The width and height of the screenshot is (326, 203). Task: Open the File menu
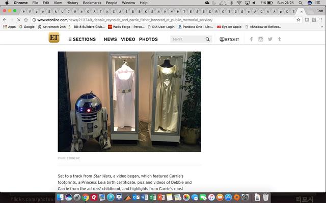point(35,3)
